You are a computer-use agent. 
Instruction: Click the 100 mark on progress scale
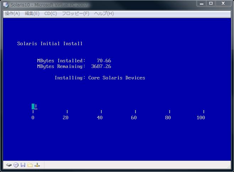201,118
